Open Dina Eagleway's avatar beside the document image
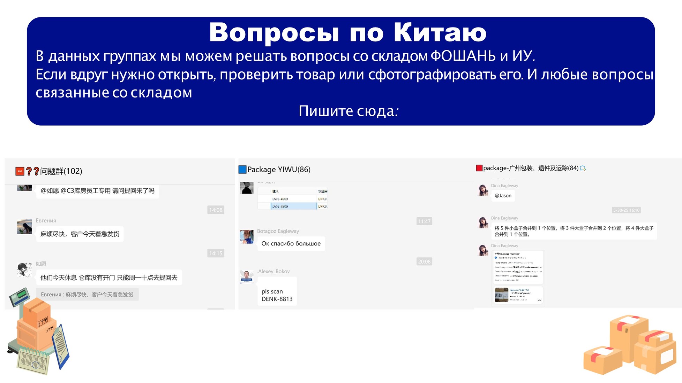Screen dimensions: 682x383 coord(483,250)
